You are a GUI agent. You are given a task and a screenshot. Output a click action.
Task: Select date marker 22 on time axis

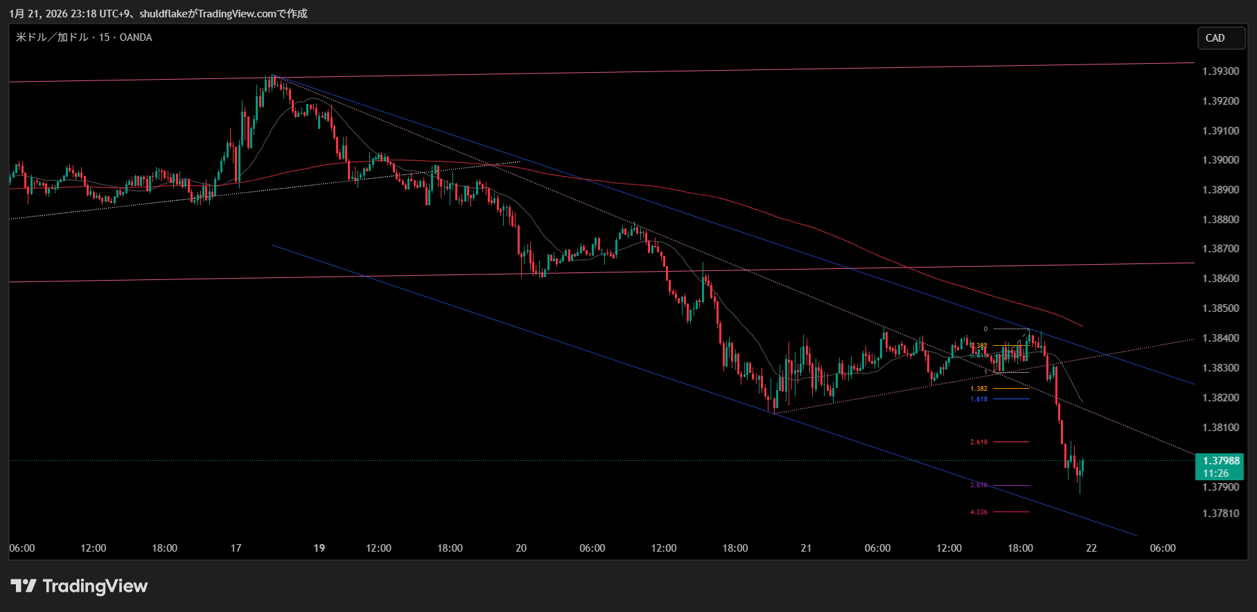point(1091,548)
